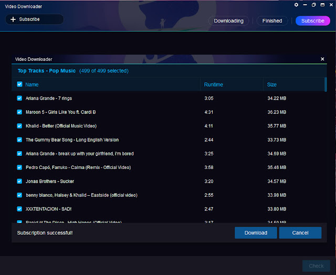Uncheck Khalid - Better checkbox
Viewport: 336px width, 275px height.
[19, 126]
